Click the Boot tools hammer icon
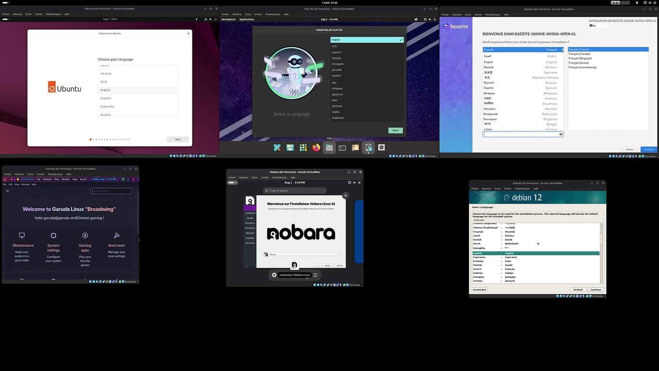659x371 pixels. coord(117,235)
